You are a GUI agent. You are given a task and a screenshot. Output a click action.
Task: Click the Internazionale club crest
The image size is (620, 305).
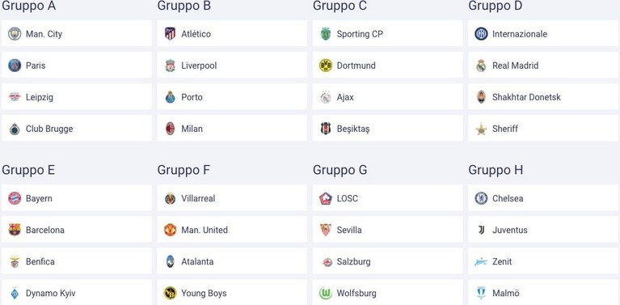481,34
